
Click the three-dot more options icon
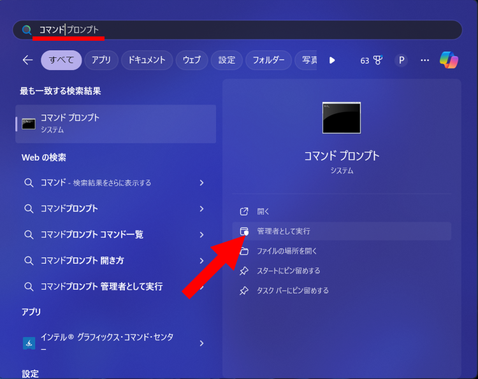pyautogui.click(x=425, y=60)
